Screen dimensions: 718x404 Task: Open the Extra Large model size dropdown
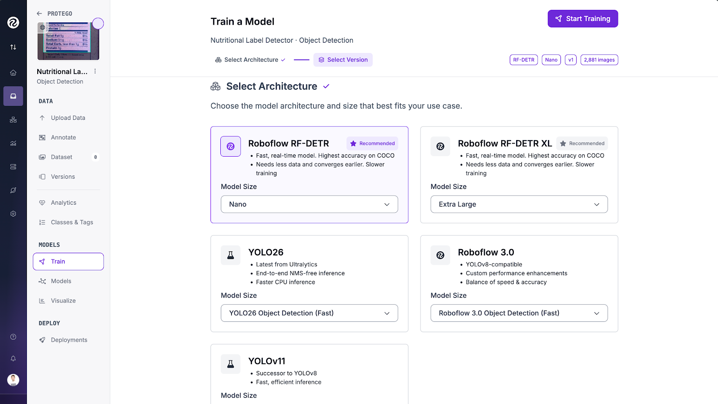tap(519, 204)
